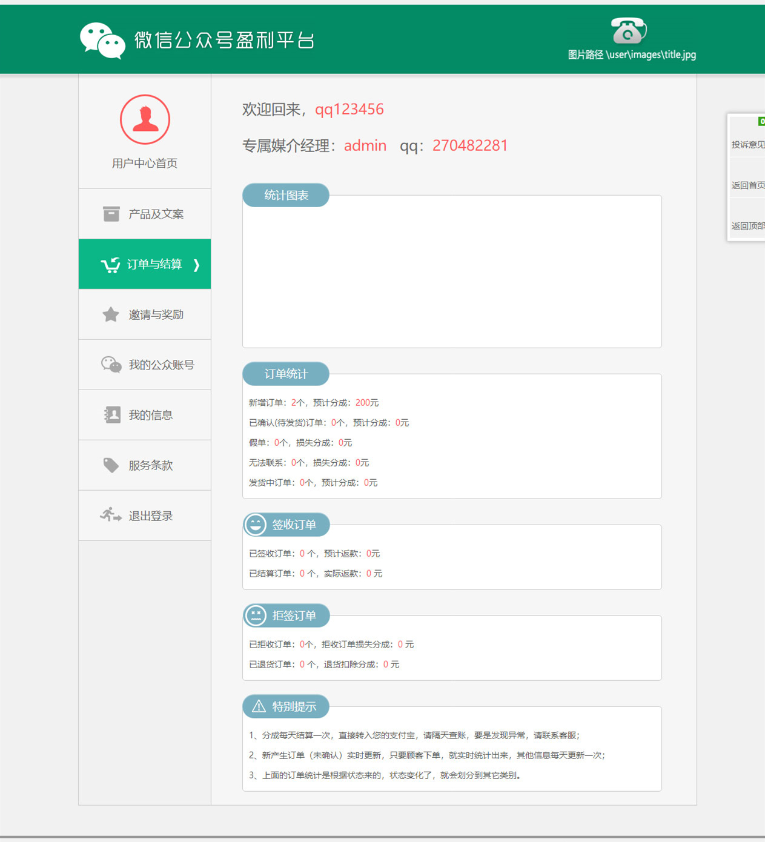
Task: Click the 统计图表 section tab label
Action: 286,195
